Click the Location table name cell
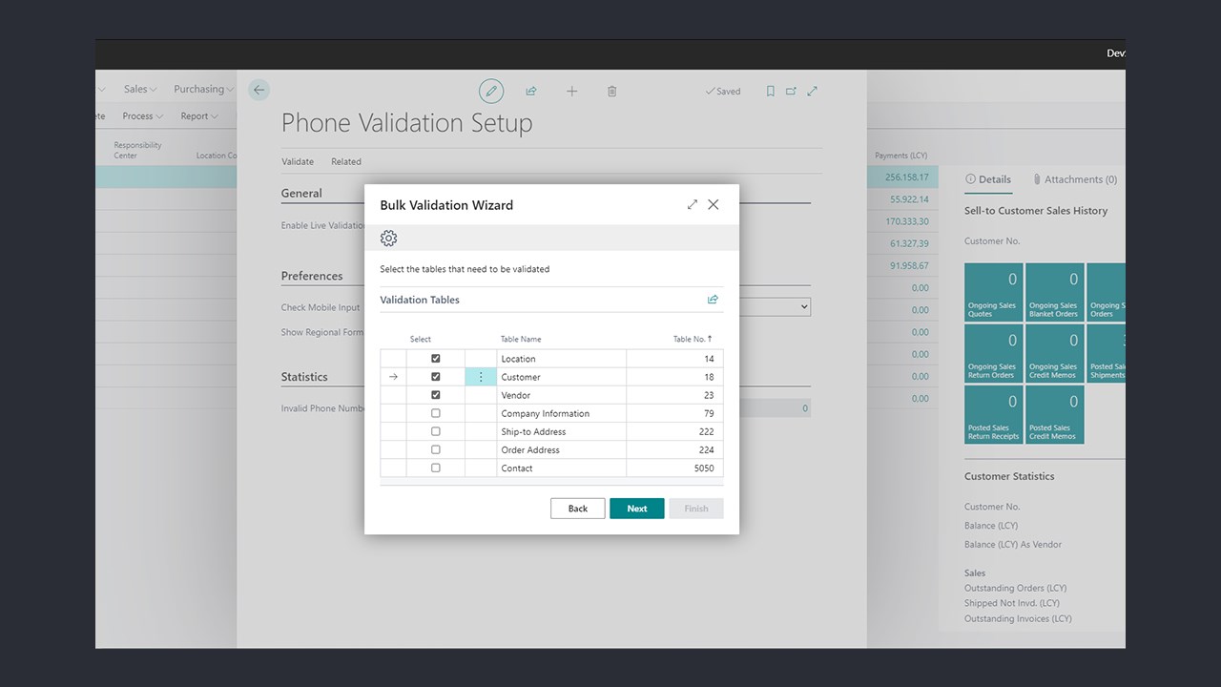1221x687 pixels. click(561, 359)
